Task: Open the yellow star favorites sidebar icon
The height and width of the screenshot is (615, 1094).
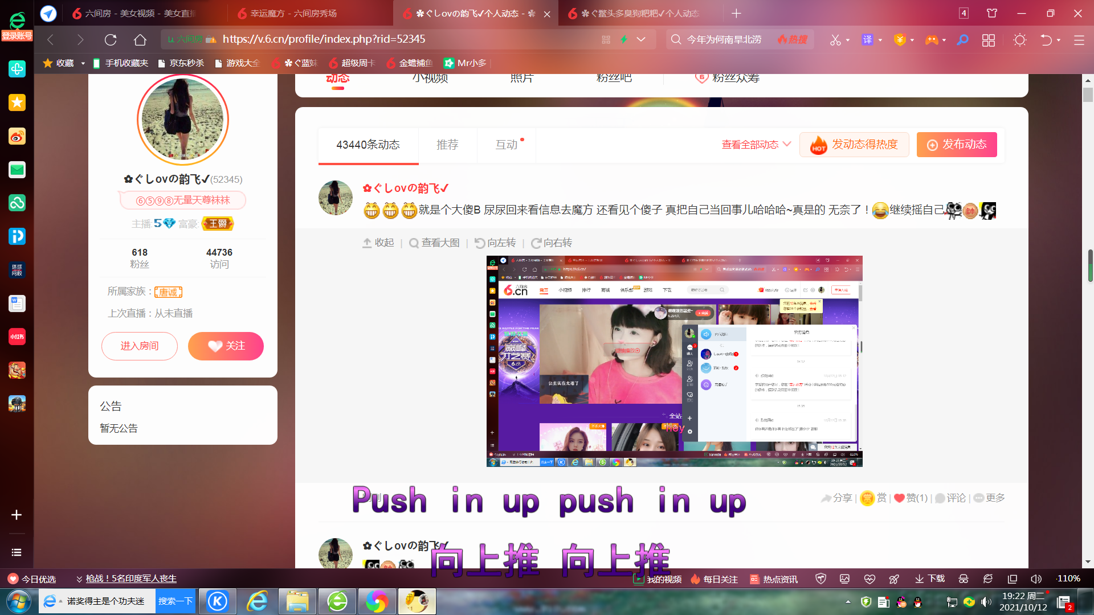Action: [17, 102]
